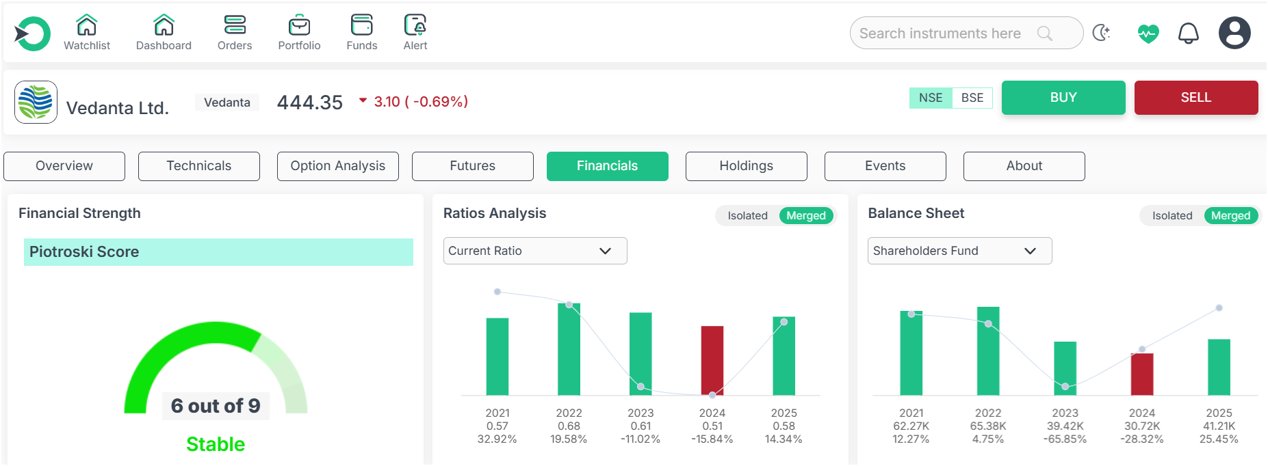The width and height of the screenshot is (1268, 466).
Task: Go to Dashboard home icon
Action: coord(164,25)
